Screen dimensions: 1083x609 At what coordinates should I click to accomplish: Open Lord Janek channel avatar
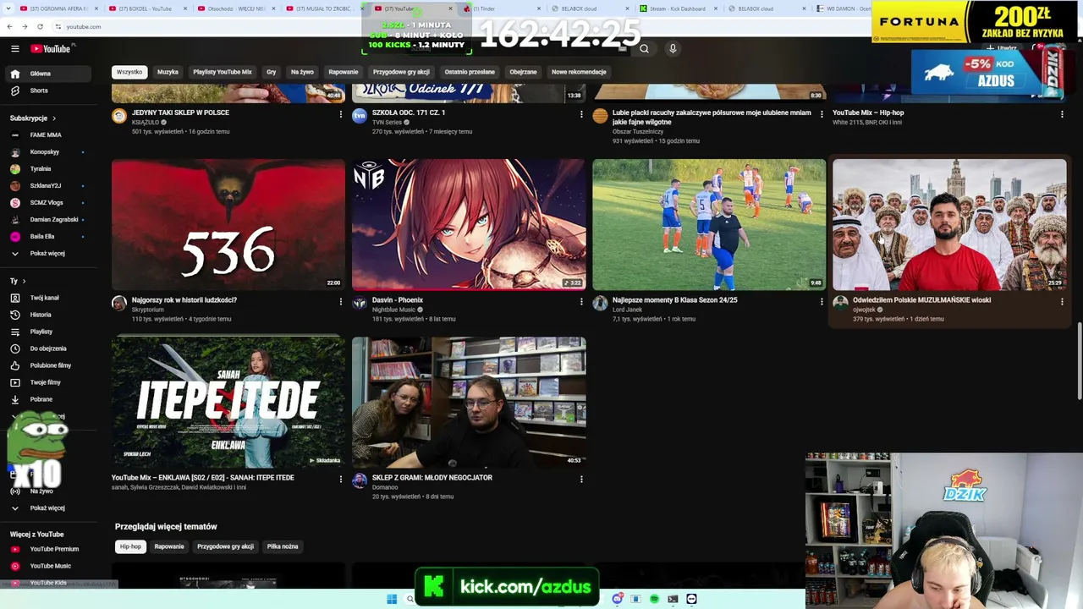tap(600, 303)
